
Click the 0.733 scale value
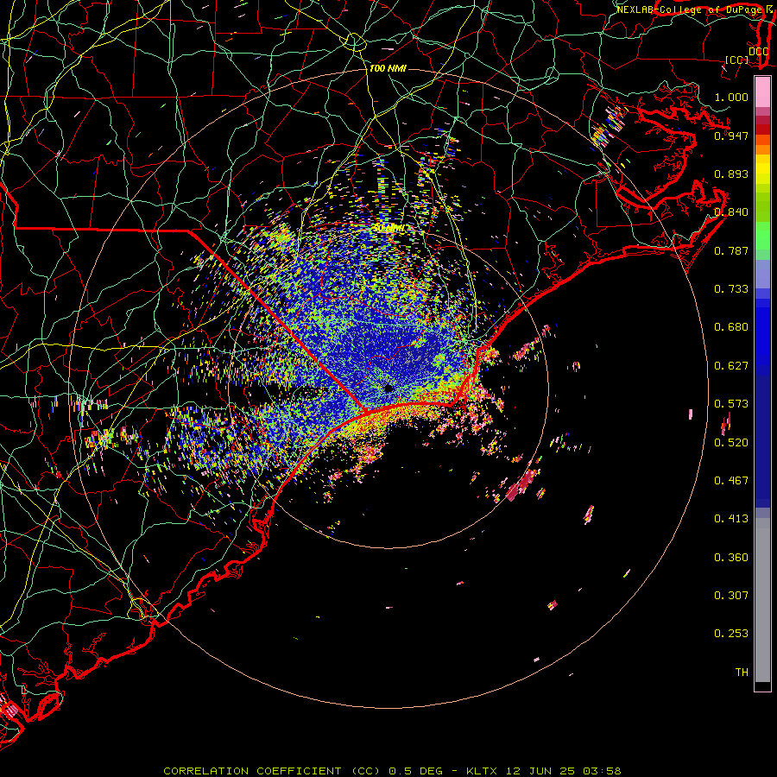[x=731, y=289]
